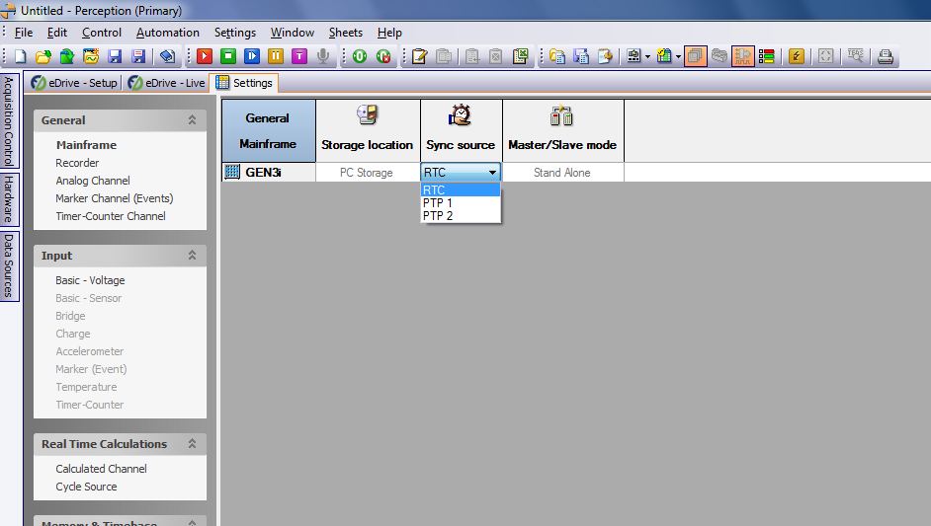This screenshot has width=931, height=526.
Task: Click the printer icon in toolbar
Action: (x=886, y=56)
